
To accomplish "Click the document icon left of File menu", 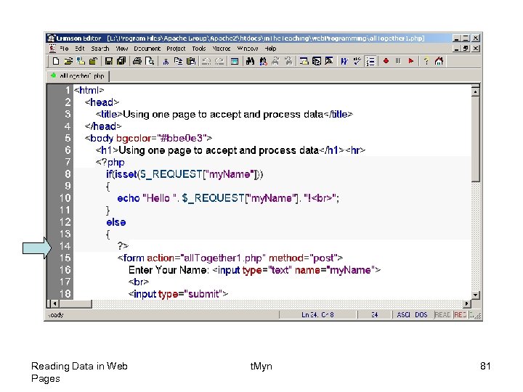I will (x=52, y=49).
